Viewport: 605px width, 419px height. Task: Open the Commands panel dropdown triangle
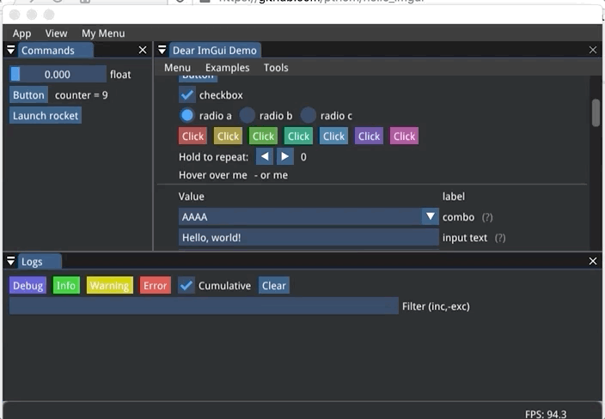pos(11,50)
